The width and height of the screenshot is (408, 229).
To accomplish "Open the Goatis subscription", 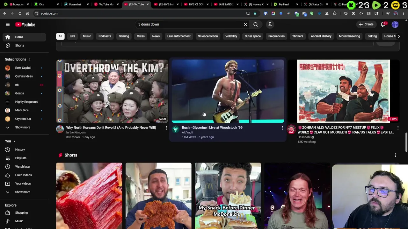I will click(x=25, y=93).
